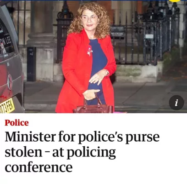This screenshot has width=187, height=184.
Task: Click the red brooch on the coat
Action: pyautogui.click(x=90, y=52)
